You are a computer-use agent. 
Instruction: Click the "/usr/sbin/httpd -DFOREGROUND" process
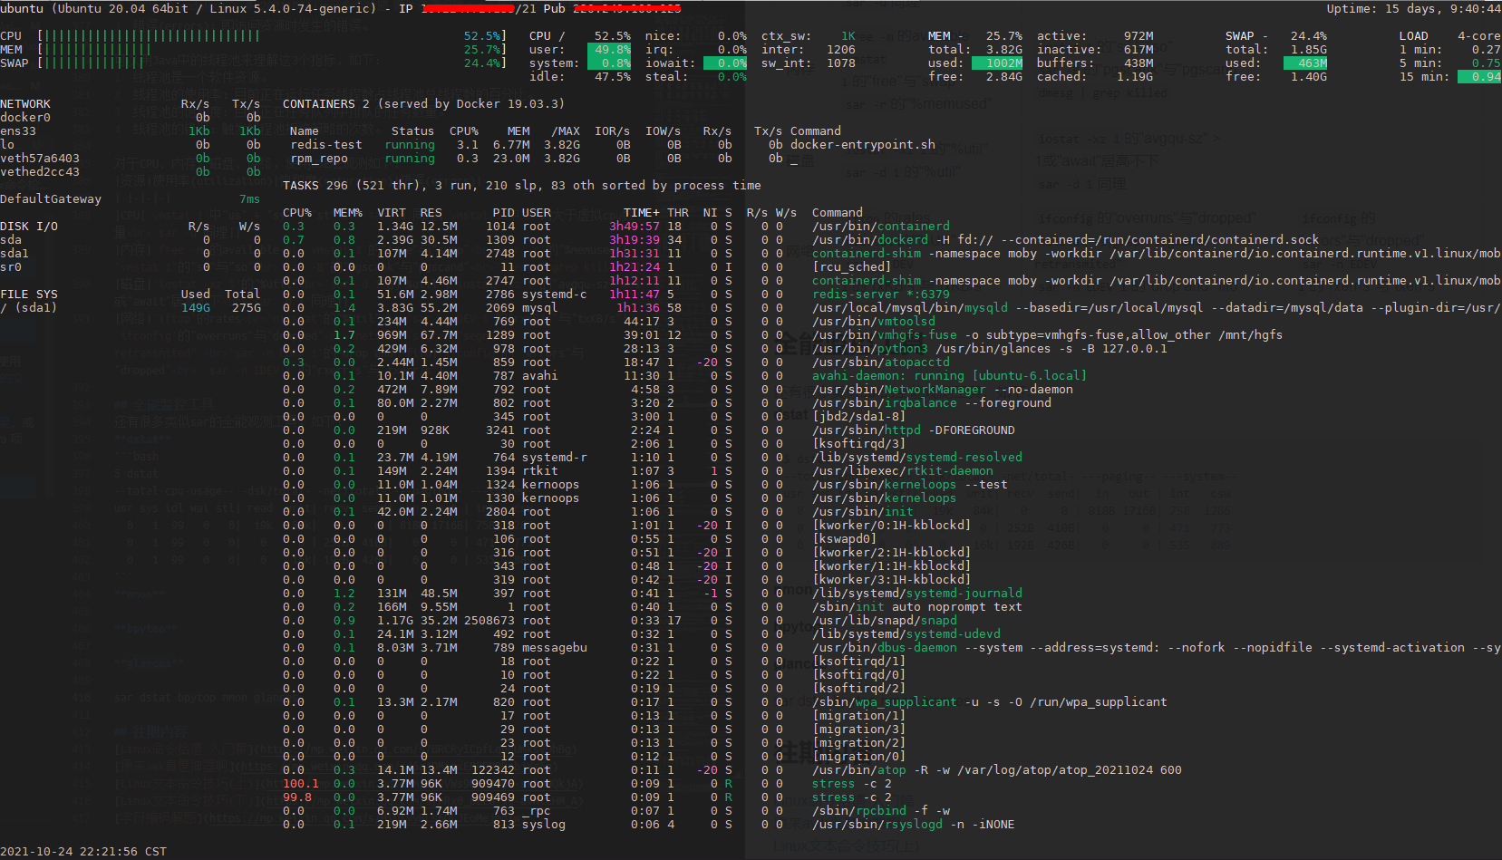(914, 430)
